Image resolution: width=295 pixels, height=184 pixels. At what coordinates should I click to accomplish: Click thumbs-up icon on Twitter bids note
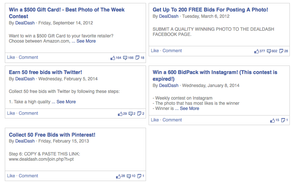coord(119,114)
